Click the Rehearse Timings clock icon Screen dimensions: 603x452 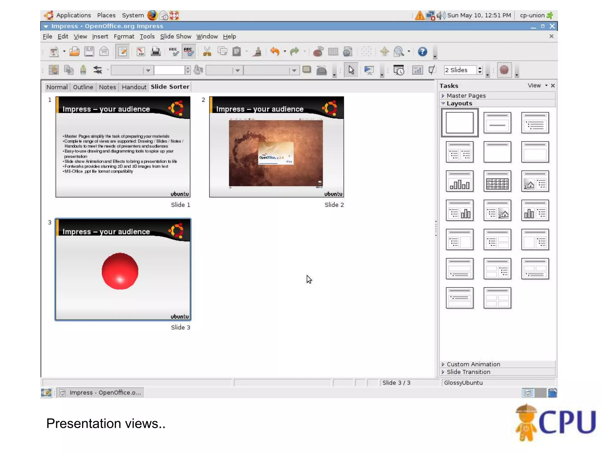pyautogui.click(x=399, y=70)
